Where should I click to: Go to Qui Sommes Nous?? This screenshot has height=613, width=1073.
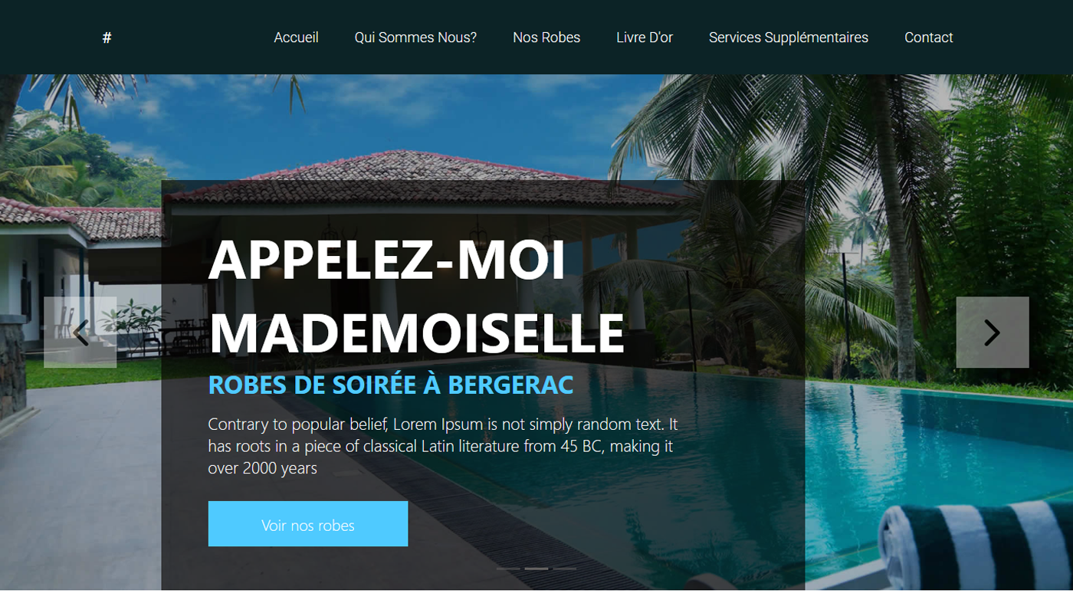(x=415, y=38)
